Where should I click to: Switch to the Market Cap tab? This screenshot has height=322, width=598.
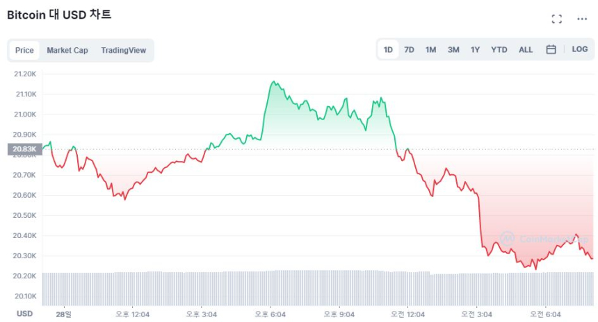[x=67, y=50]
